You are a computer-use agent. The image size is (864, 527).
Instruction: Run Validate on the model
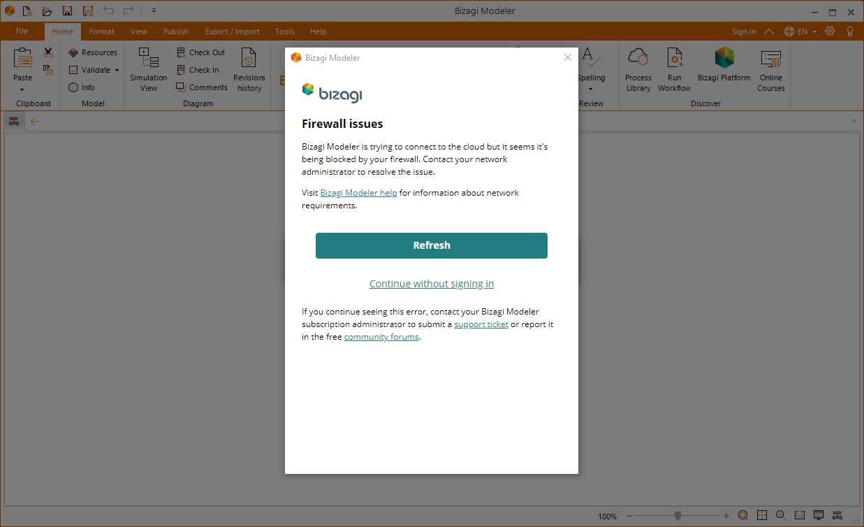pos(90,70)
